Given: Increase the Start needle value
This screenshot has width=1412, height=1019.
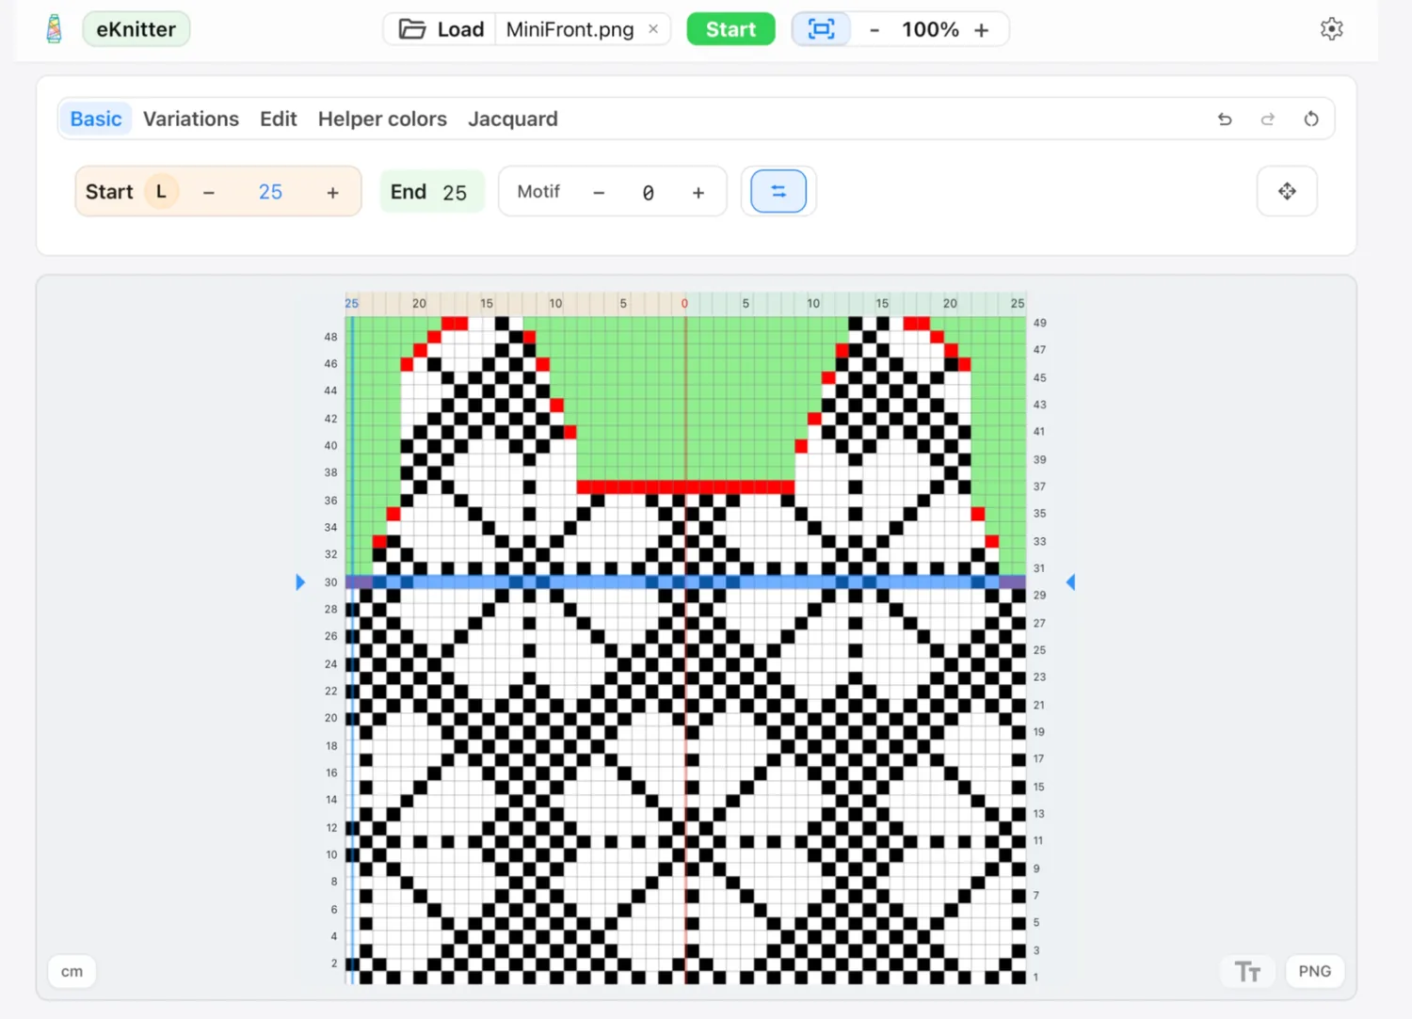Looking at the screenshot, I should tap(332, 193).
